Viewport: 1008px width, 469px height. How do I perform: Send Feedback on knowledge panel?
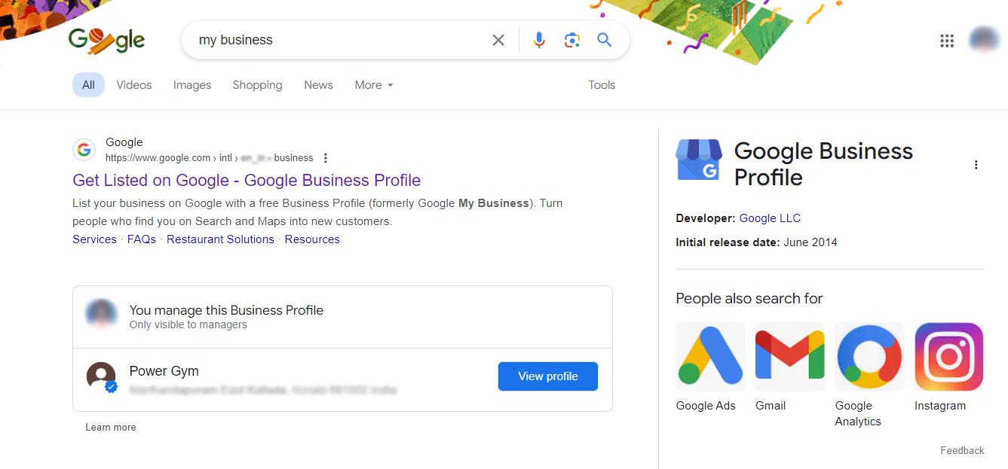pyautogui.click(x=962, y=450)
